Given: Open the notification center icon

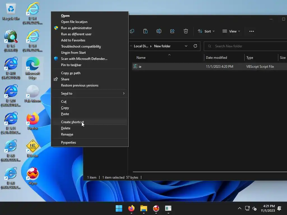Looking at the screenshot, I should [x=279, y=208].
